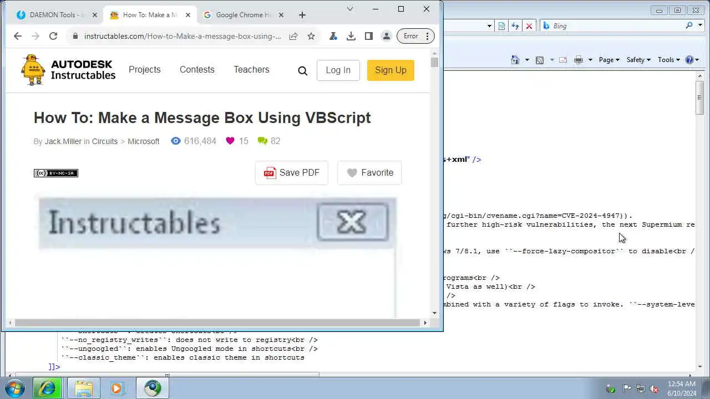This screenshot has height=399, width=710.
Task: Open the Teachers menu
Action: click(x=251, y=69)
